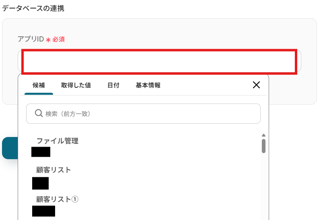Go to the 基本情報 tab
The width and height of the screenshot is (327, 220).
pyautogui.click(x=148, y=85)
